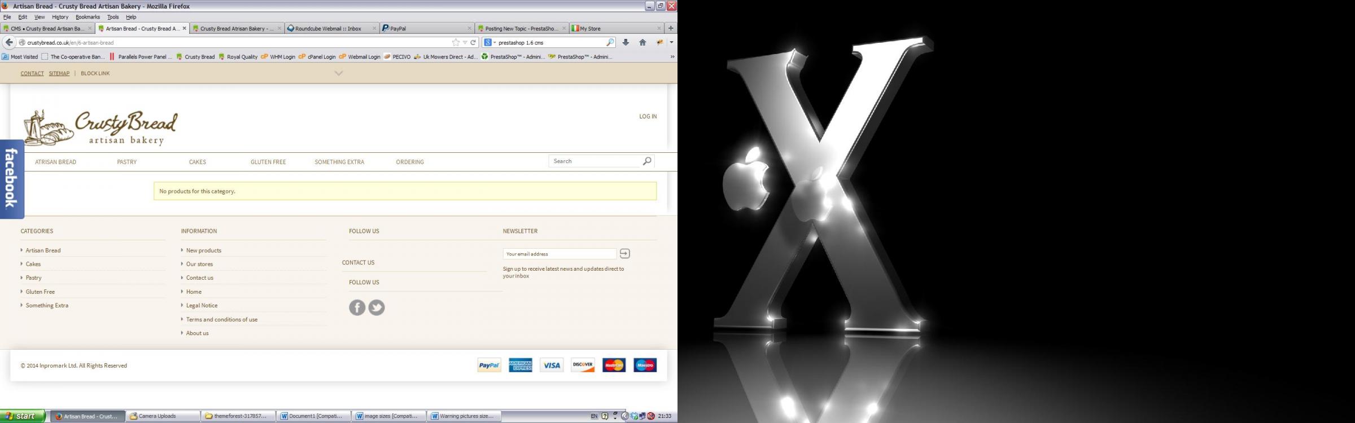The image size is (1355, 423).
Task: Click the language bar help icon in tray
Action: point(605,416)
